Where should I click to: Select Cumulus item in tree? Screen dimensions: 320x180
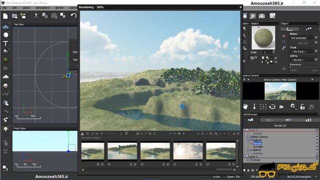257,153
